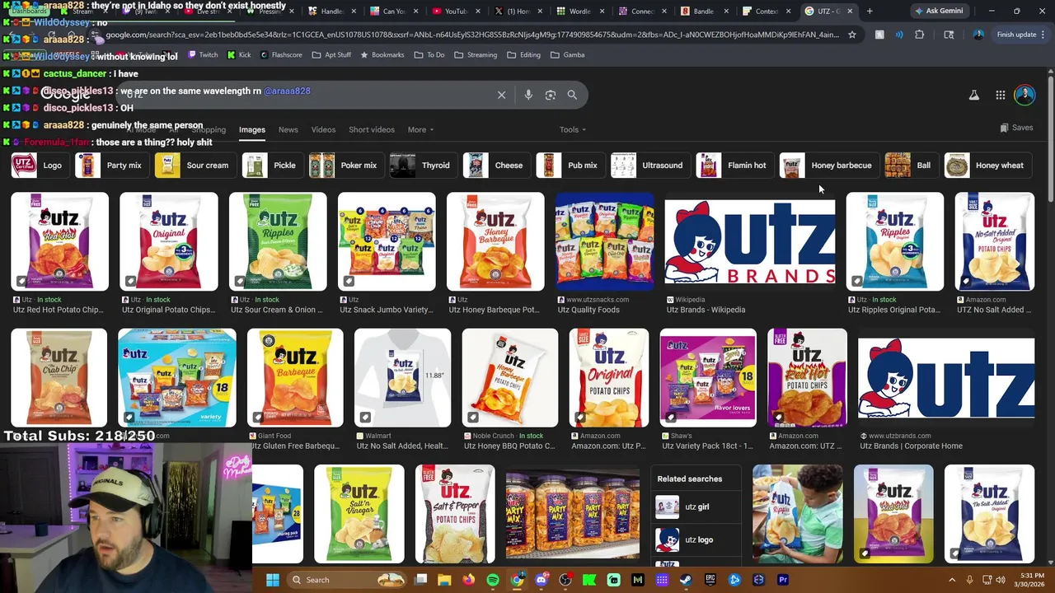This screenshot has height=593, width=1055.
Task: Expand the More search filters dropdown
Action: [420, 129]
